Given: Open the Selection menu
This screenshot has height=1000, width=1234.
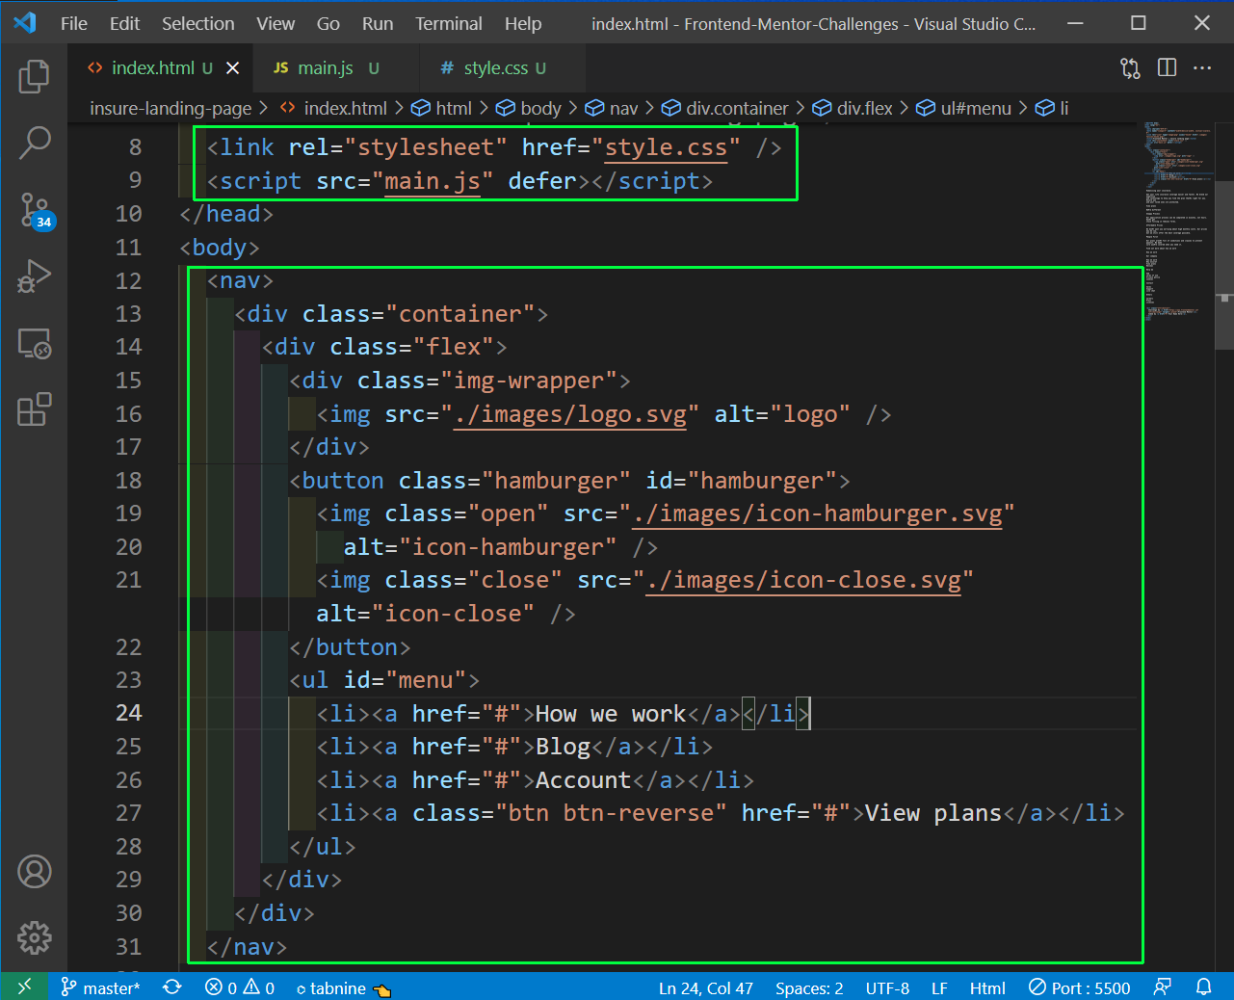Looking at the screenshot, I should [x=198, y=24].
